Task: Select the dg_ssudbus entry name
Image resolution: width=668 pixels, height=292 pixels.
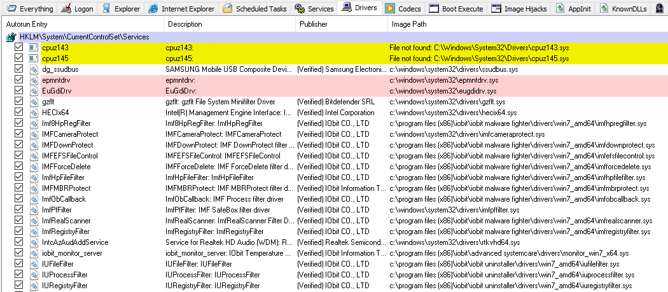Action: click(x=60, y=69)
